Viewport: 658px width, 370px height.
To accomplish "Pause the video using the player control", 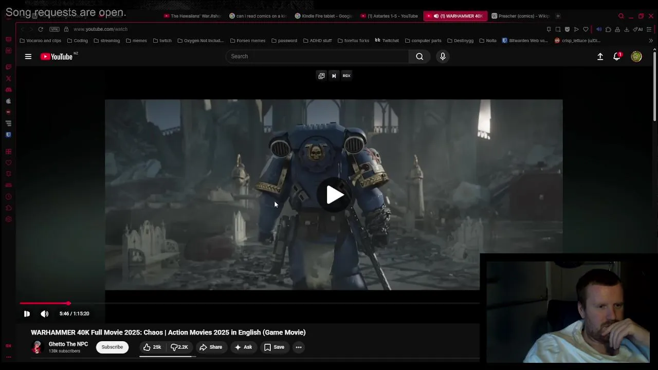I will tap(27, 313).
